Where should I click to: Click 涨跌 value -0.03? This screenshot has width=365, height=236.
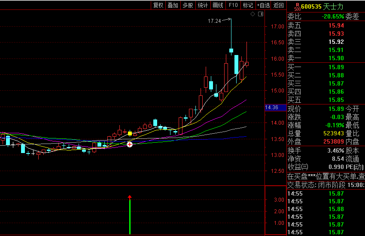click(337, 117)
